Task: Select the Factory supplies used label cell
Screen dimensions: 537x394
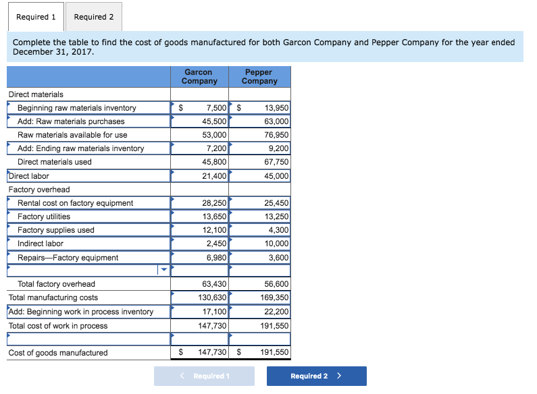Action: pos(88,230)
